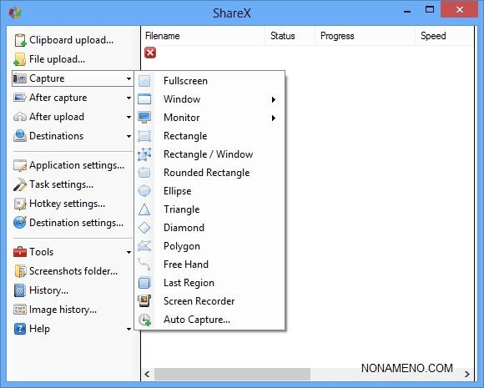This screenshot has width=484, height=388.
Task: Open Hotkey settings... label
Action: (67, 204)
